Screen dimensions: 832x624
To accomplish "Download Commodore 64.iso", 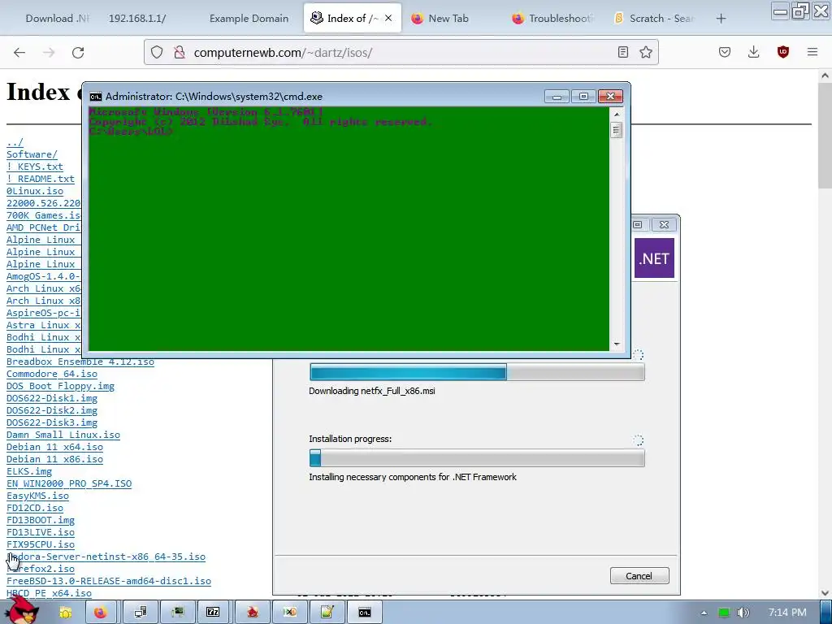I will point(52,374).
